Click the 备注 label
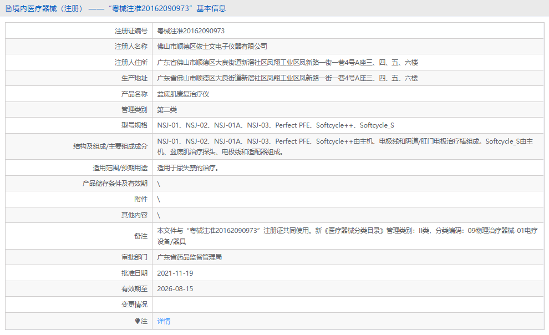This screenshot has height=335, width=549. click(x=141, y=236)
